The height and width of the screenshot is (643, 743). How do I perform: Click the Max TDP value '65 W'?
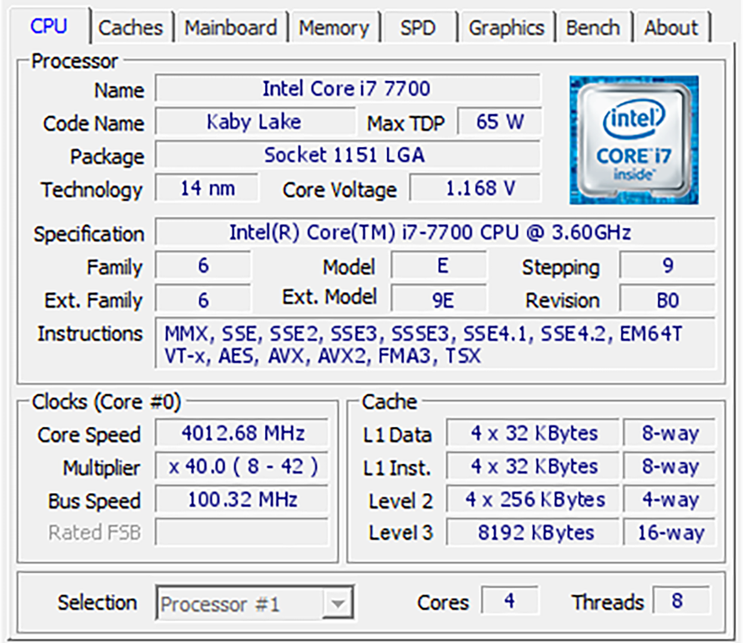[499, 122]
